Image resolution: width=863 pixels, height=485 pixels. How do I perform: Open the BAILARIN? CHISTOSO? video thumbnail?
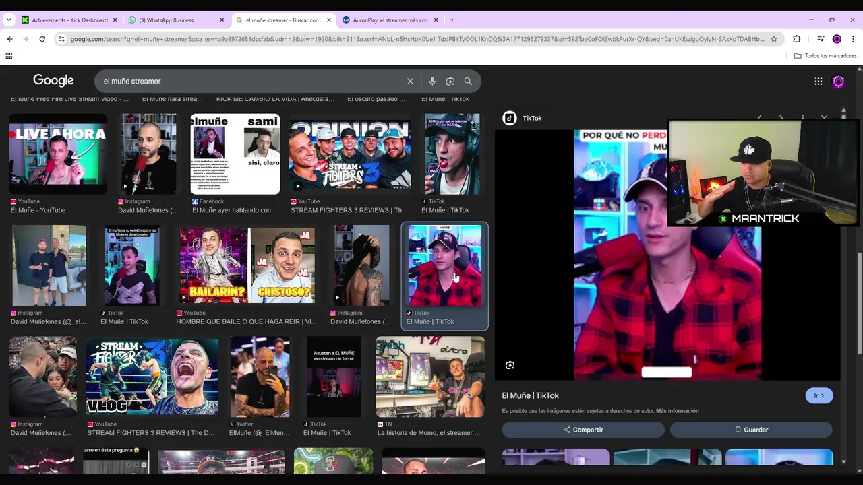[247, 265]
